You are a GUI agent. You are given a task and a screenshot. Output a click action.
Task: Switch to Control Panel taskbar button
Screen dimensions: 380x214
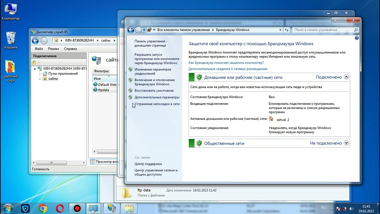94,209
